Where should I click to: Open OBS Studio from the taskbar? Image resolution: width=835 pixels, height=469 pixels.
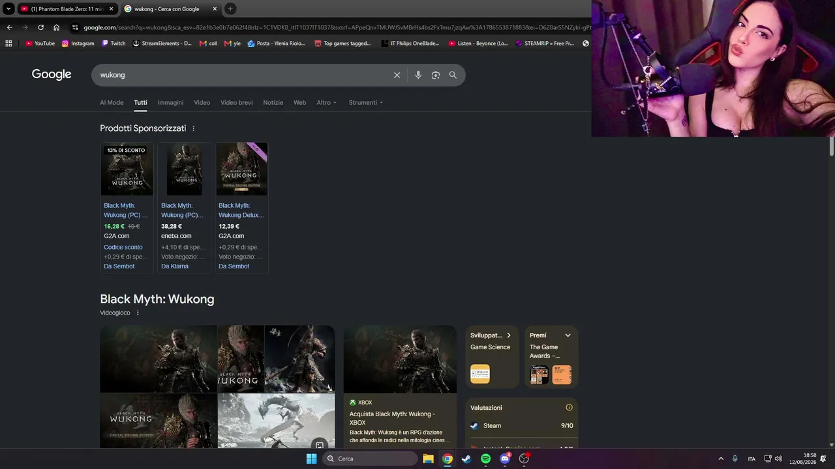(524, 459)
